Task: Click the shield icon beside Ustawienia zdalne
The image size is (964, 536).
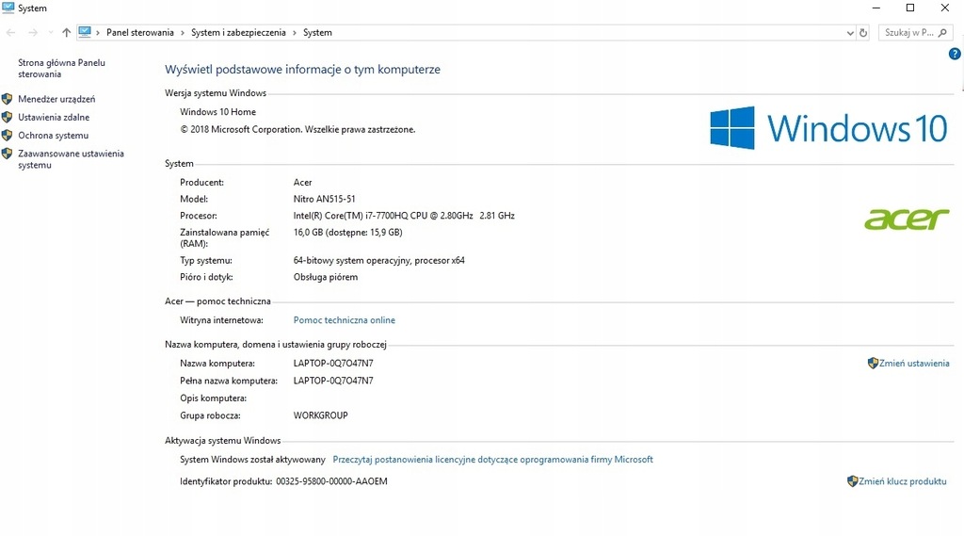Action: 8,117
